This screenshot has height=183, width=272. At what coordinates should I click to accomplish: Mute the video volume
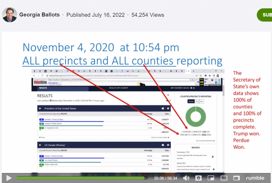click(x=186, y=178)
